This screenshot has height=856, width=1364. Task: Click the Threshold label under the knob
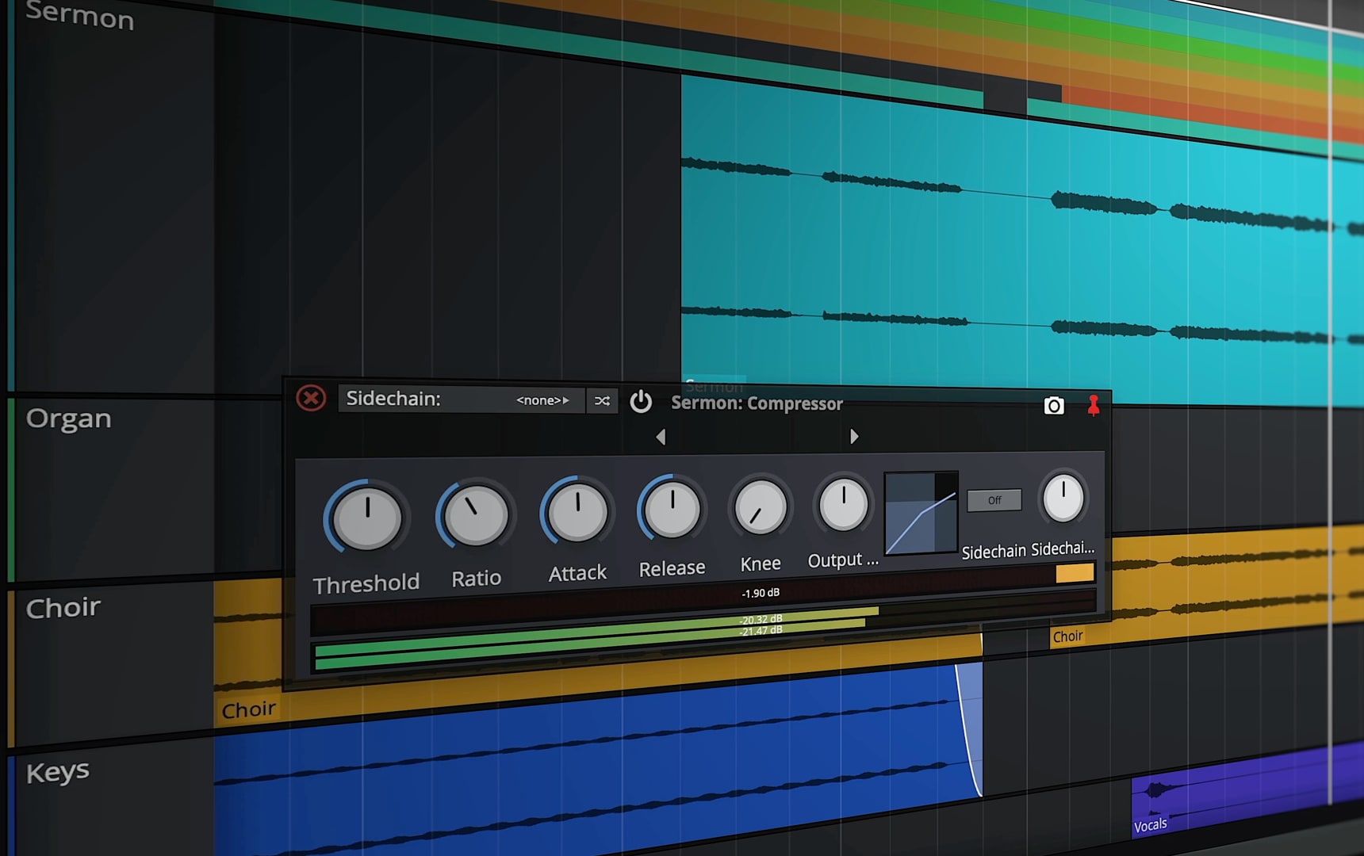pyautogui.click(x=366, y=584)
